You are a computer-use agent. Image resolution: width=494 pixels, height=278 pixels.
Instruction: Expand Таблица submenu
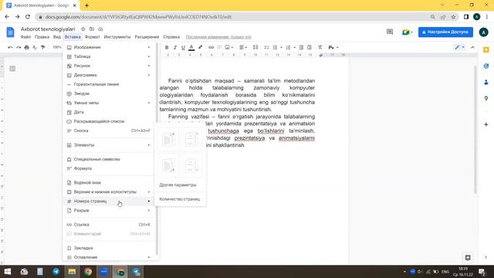click(109, 56)
